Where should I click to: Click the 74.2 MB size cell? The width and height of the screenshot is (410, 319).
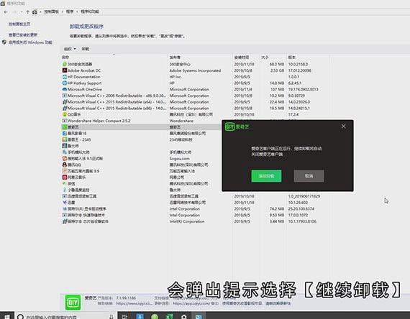click(277, 209)
